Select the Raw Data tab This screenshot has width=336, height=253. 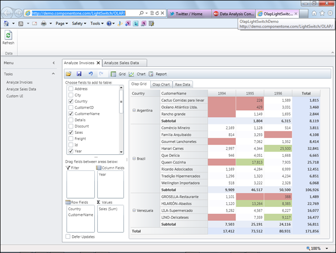183,85
